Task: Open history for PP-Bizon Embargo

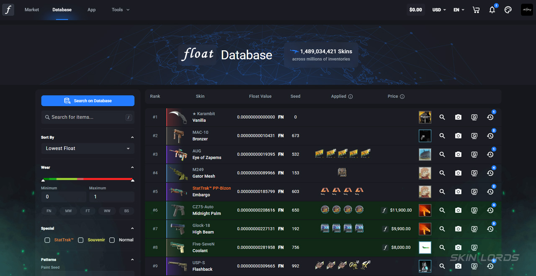Action: point(490,192)
